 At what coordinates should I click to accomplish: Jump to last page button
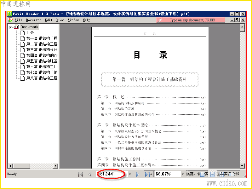pyautogui.click(x=146, y=174)
